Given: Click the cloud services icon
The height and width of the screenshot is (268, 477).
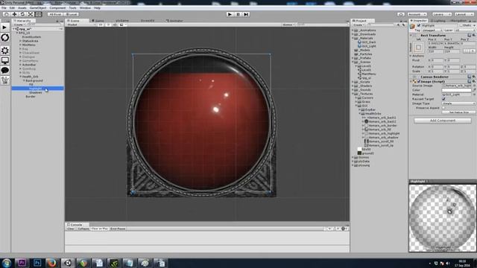Looking at the screenshot, I should 401,14.
